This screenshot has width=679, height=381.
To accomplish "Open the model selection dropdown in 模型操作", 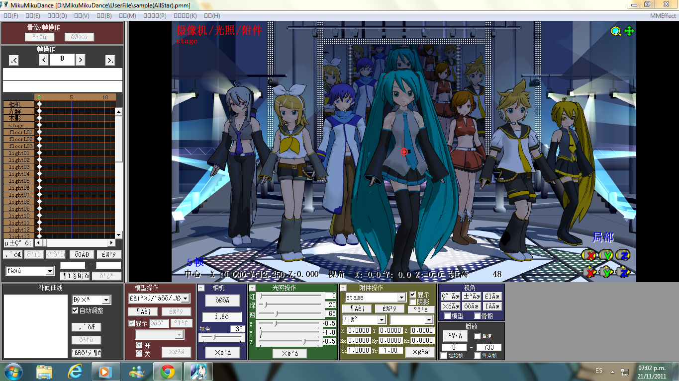I will 159,298.
